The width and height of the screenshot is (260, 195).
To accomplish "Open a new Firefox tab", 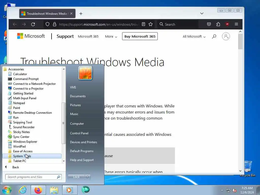I will point(81,14).
